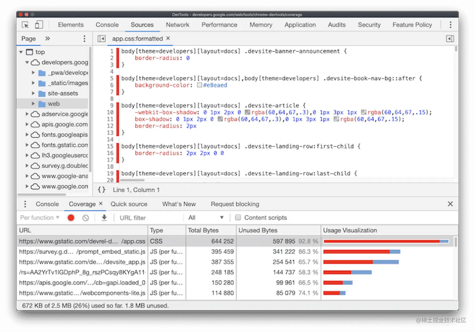Open the Per function dropdown
475x332 pixels.
tap(40, 218)
